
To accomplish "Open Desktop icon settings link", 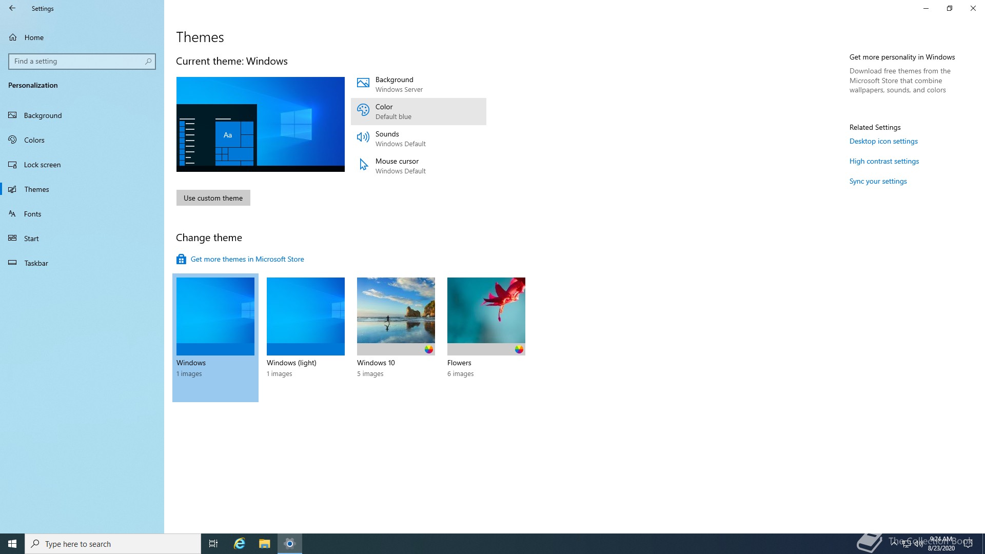I will pyautogui.click(x=883, y=141).
